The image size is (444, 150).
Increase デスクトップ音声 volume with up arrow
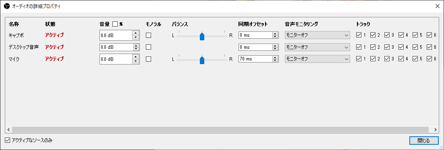click(136, 45)
